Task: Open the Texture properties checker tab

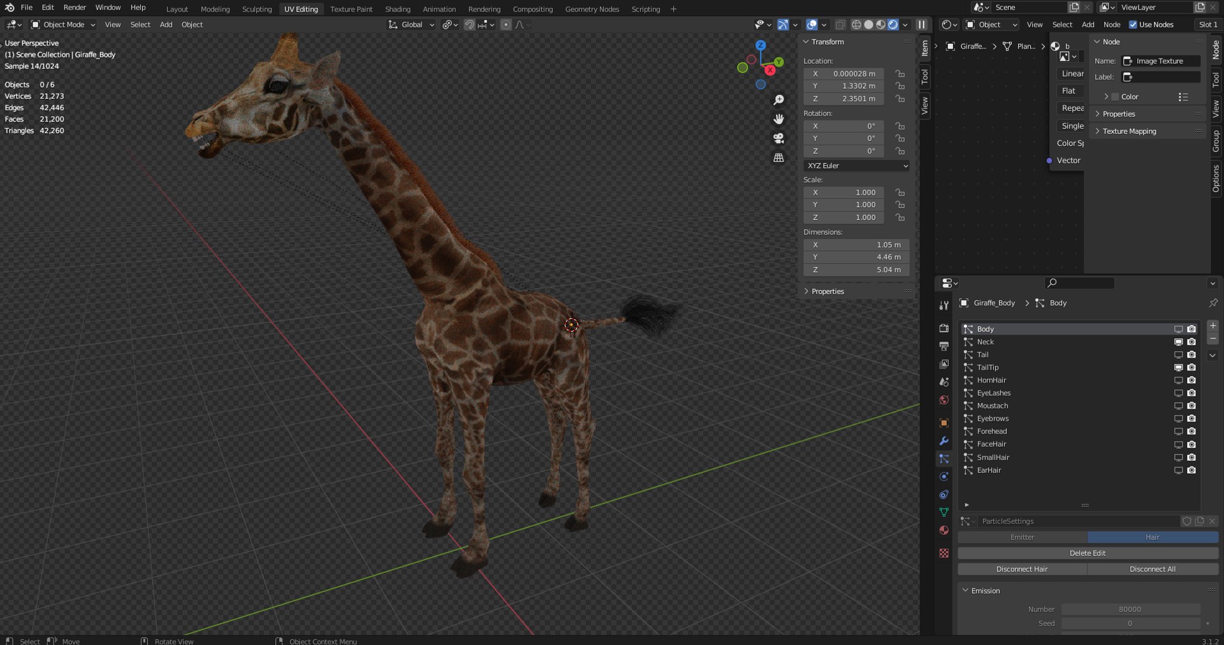Action: (944, 553)
